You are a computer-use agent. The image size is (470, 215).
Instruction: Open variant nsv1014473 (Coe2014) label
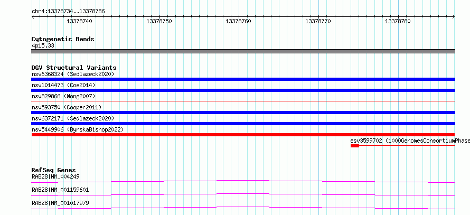(63, 85)
